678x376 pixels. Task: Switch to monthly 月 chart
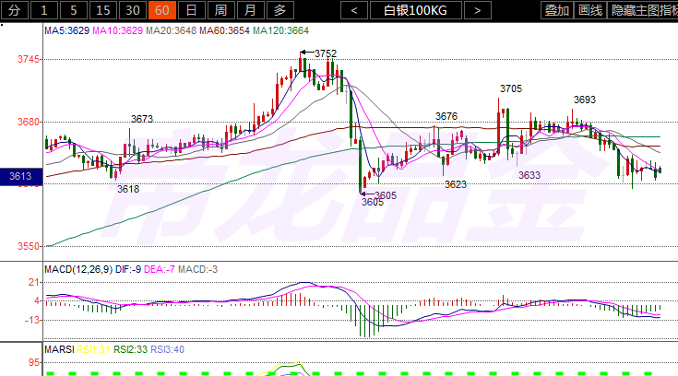click(x=249, y=11)
